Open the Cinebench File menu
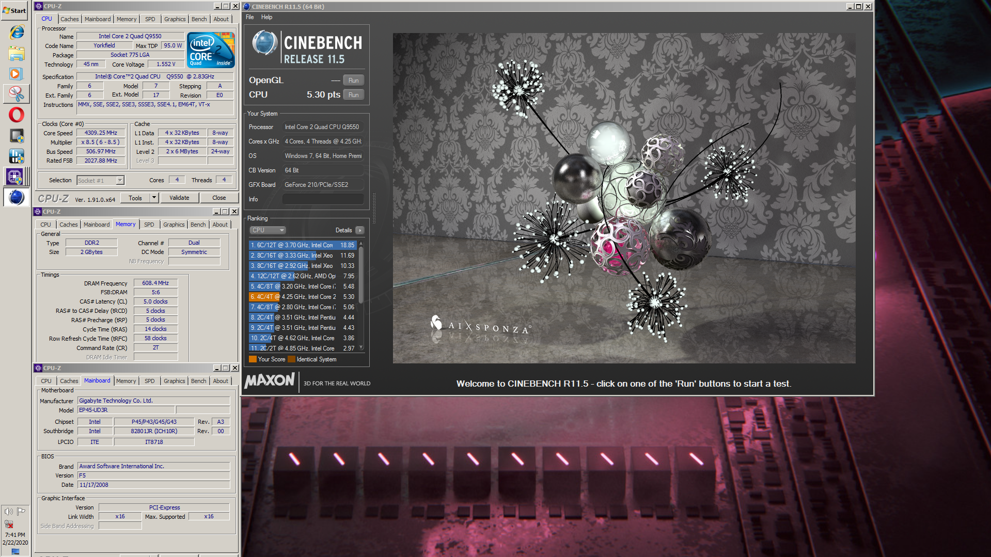The width and height of the screenshot is (991, 557). tap(249, 17)
